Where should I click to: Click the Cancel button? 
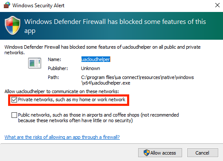(203, 153)
